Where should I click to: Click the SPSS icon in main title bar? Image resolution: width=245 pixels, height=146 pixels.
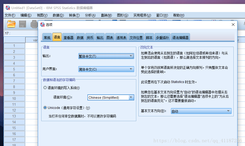click(8, 8)
